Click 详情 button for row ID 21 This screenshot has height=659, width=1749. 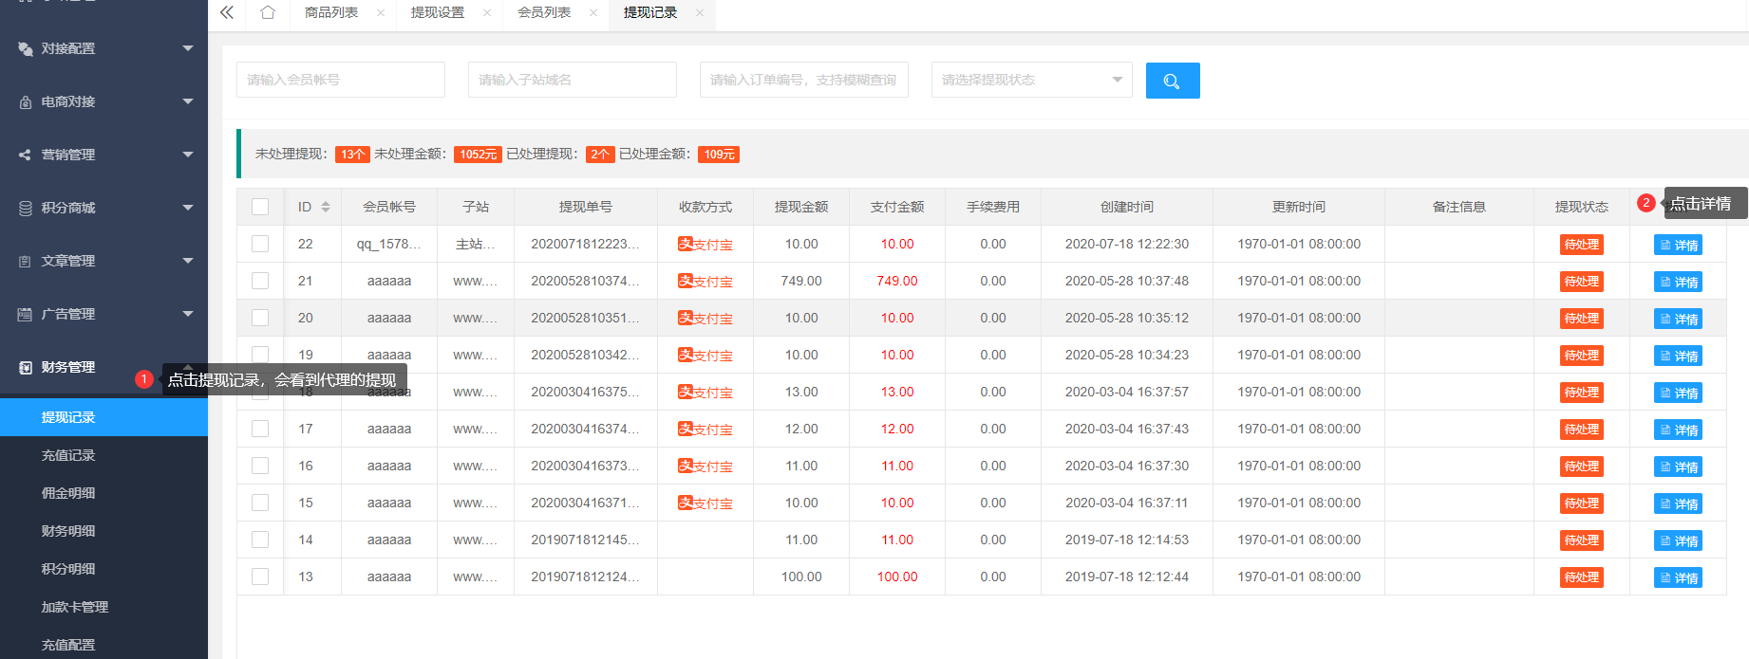tap(1678, 282)
